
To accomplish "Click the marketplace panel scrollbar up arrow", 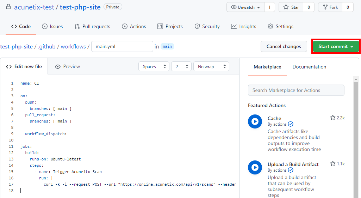I will point(356,79).
